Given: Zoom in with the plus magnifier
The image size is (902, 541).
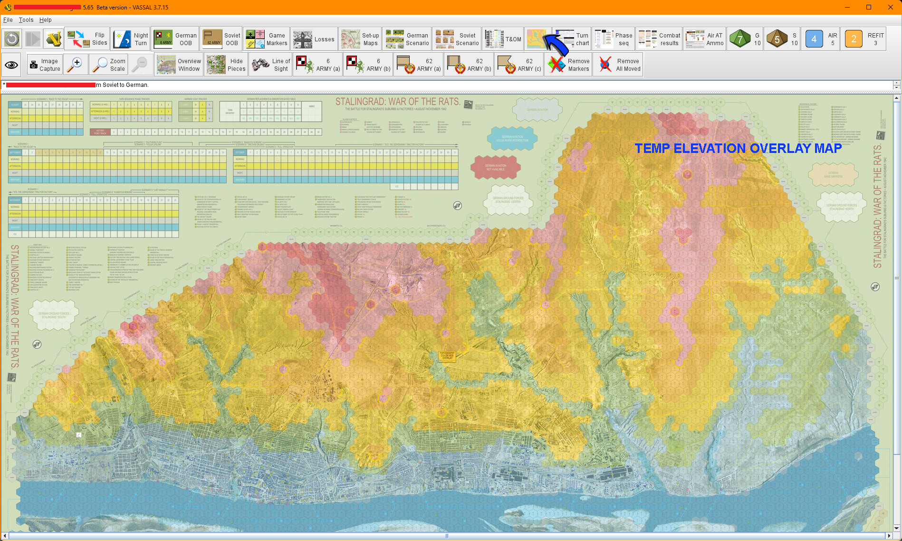Looking at the screenshot, I should [x=76, y=65].
